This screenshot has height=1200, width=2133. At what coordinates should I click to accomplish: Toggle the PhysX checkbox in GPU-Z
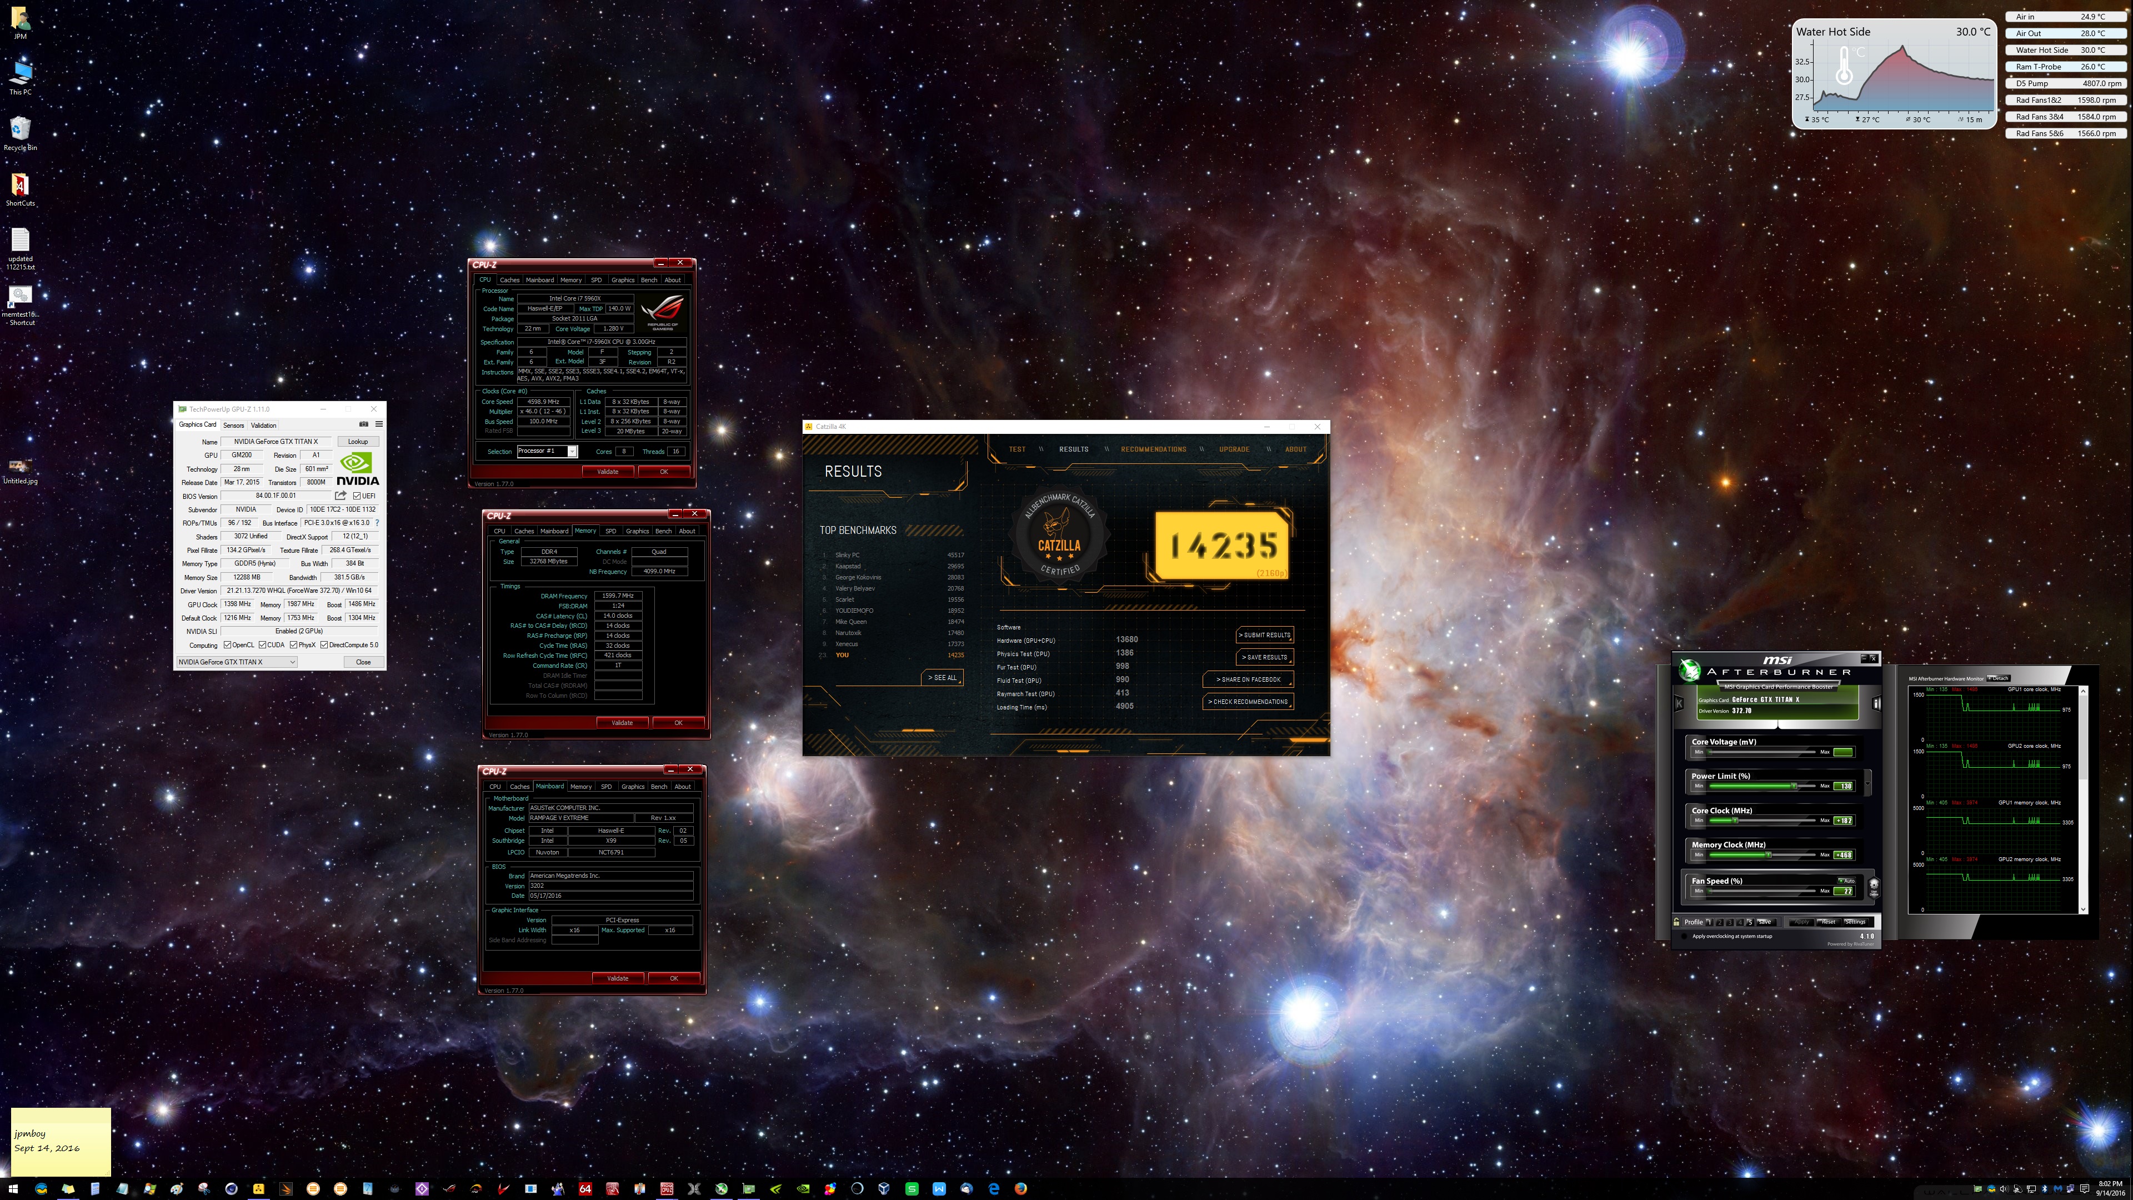pos(294,645)
